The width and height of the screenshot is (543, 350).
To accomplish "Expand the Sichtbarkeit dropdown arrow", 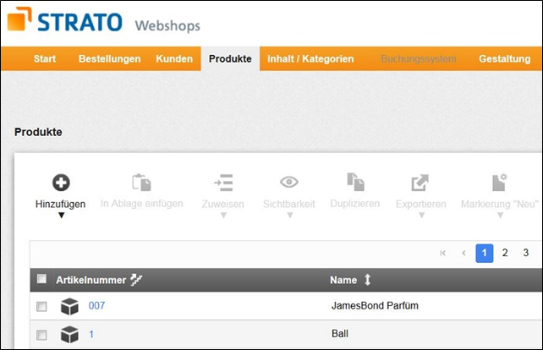I will (x=290, y=216).
